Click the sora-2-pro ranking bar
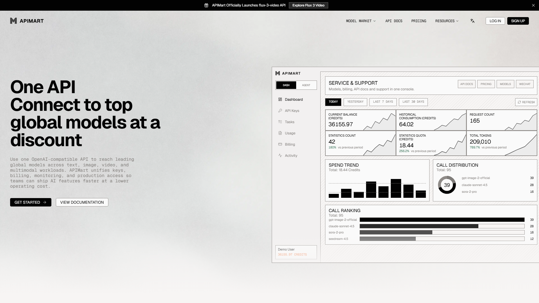 click(x=442, y=232)
